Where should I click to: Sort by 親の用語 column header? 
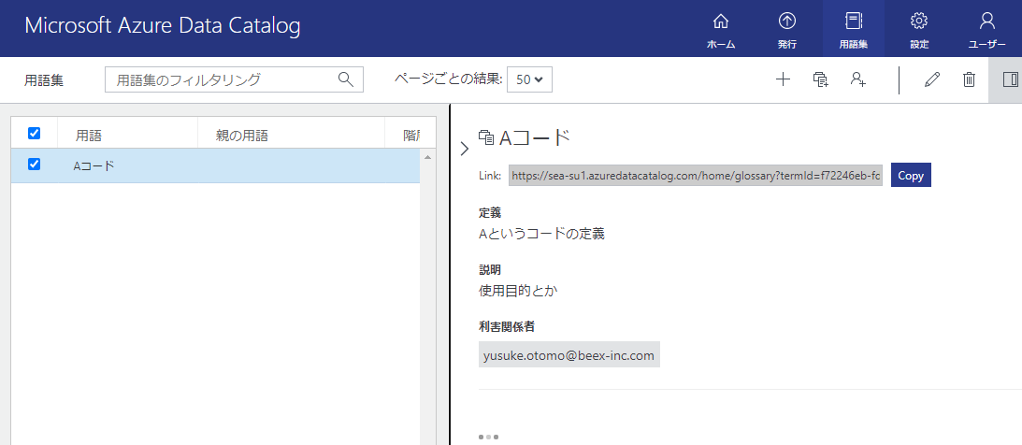[242, 136]
